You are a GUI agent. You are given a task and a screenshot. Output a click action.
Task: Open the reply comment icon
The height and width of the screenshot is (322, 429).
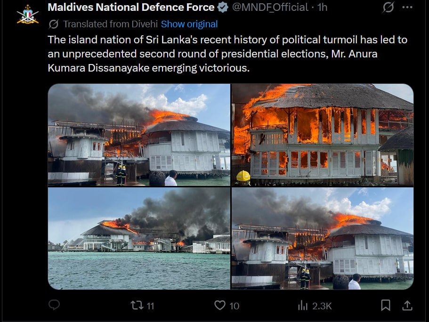[54, 305]
